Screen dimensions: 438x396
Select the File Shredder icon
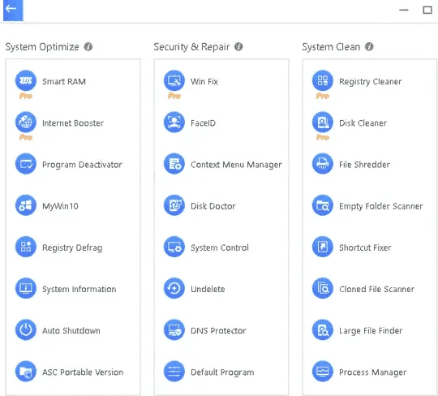[323, 164]
